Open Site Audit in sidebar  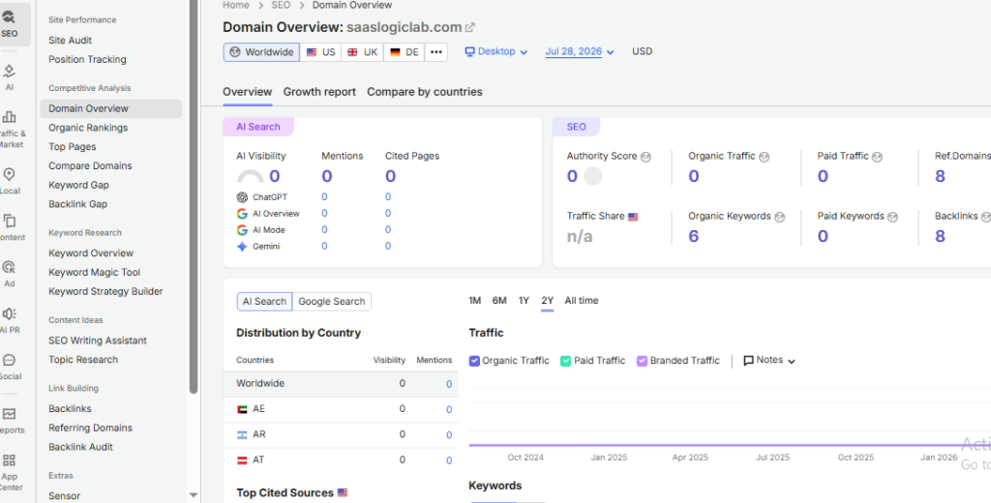point(70,41)
